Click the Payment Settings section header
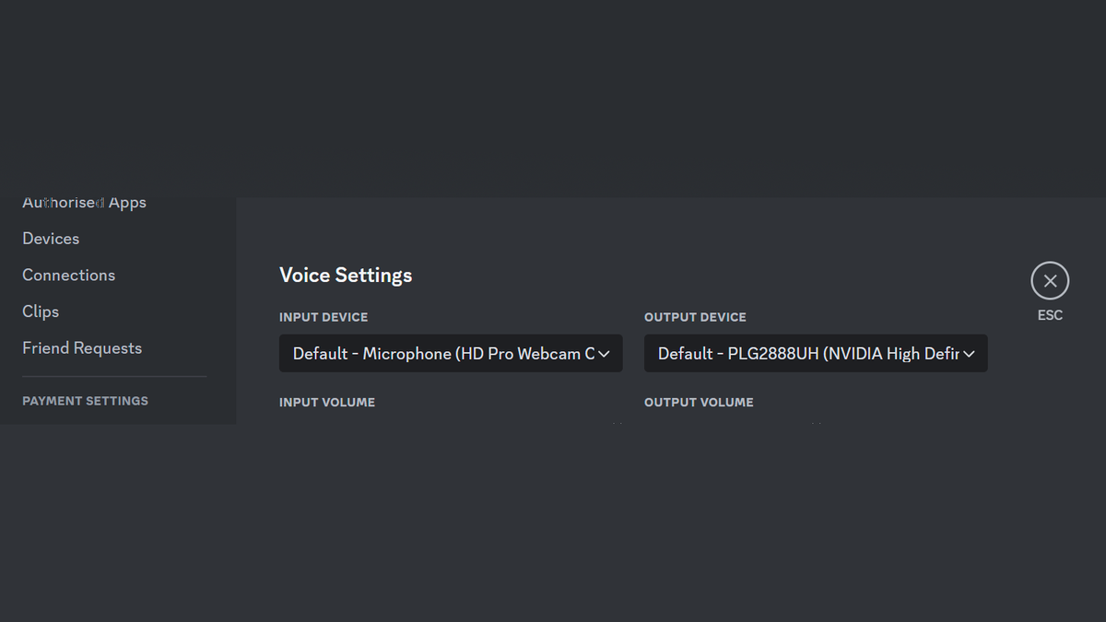 85,400
